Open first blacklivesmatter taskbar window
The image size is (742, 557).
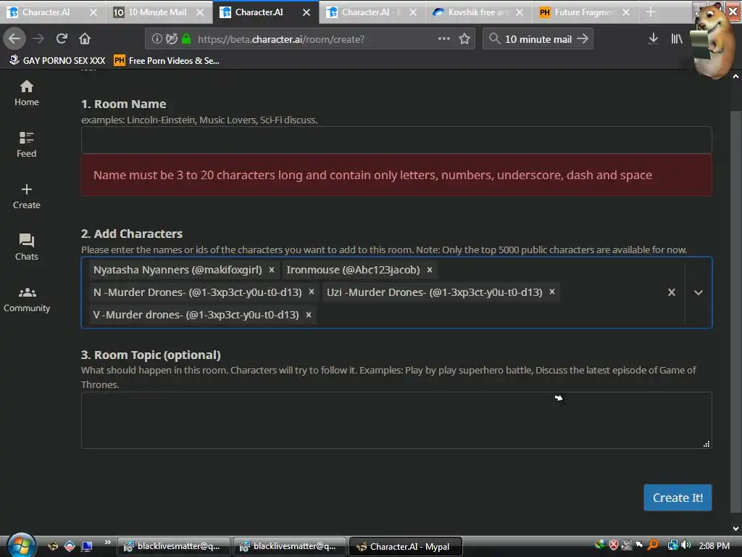pos(173,546)
